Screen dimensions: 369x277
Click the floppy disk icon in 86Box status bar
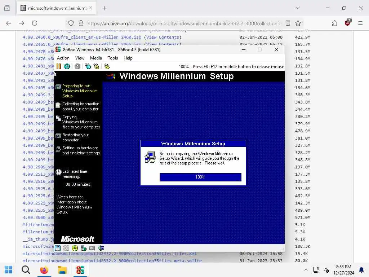coord(58,248)
